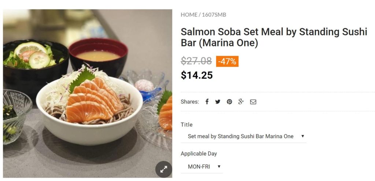Image resolution: width=375 pixels, height=181 pixels.
Task: Click the orange -47% discount badge
Action: pos(227,61)
